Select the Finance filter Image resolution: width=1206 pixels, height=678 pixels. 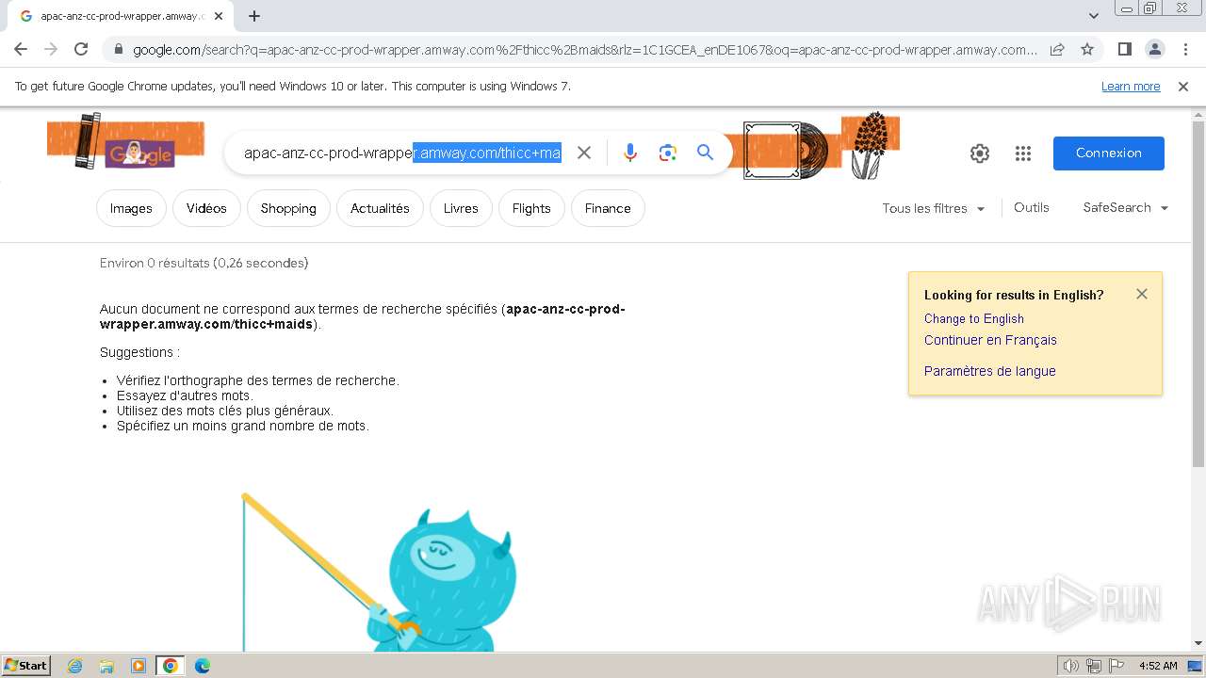608,208
